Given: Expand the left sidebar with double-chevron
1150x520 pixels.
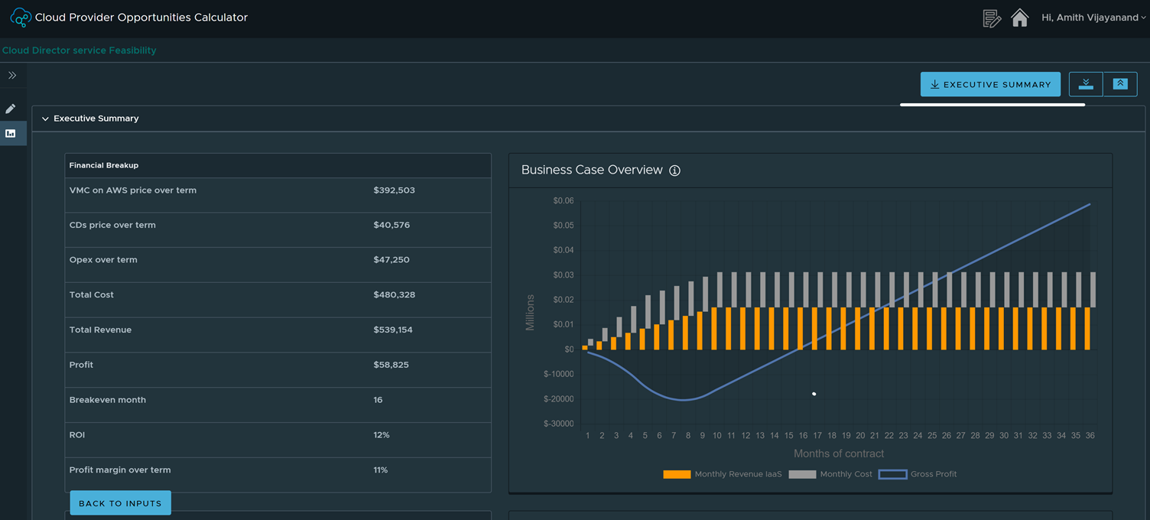Looking at the screenshot, I should (x=12, y=75).
